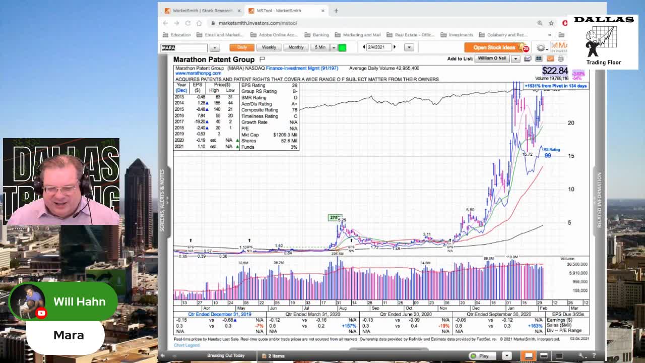Screen dimensions: 645x363
Task: Reload the MarketSmith page
Action: [x=187, y=23]
